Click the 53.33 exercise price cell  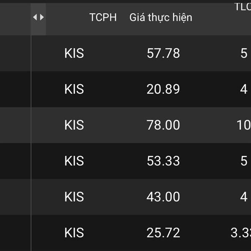click(163, 161)
